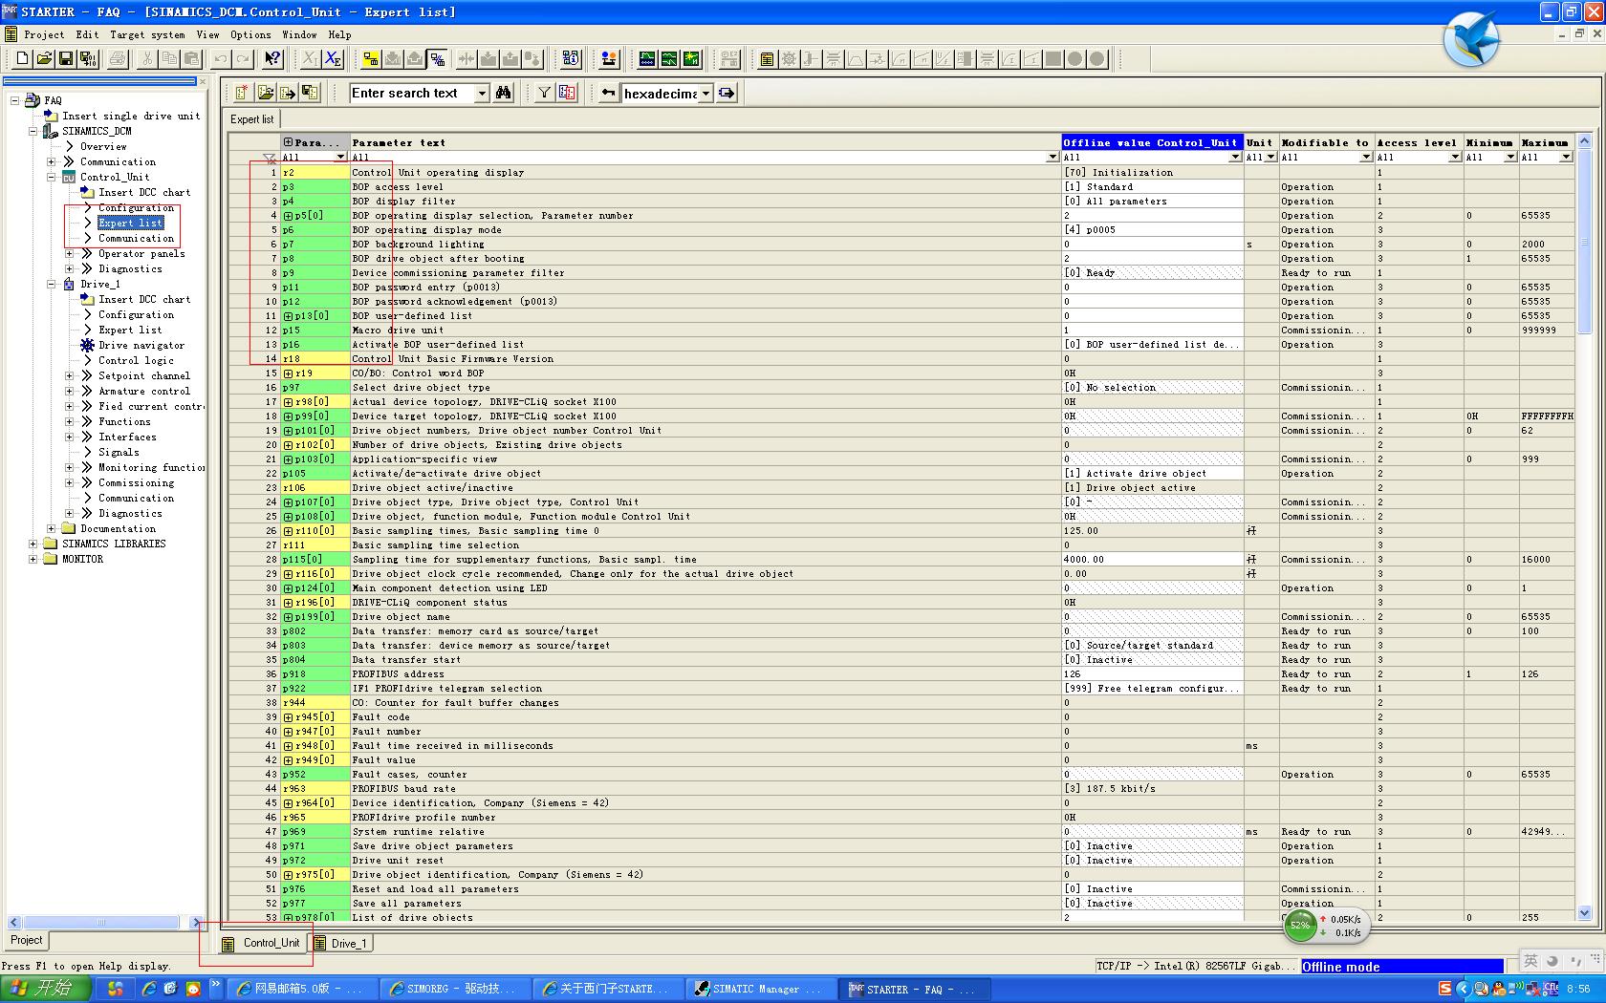
Task: Click the New project icon
Action: 22,59
